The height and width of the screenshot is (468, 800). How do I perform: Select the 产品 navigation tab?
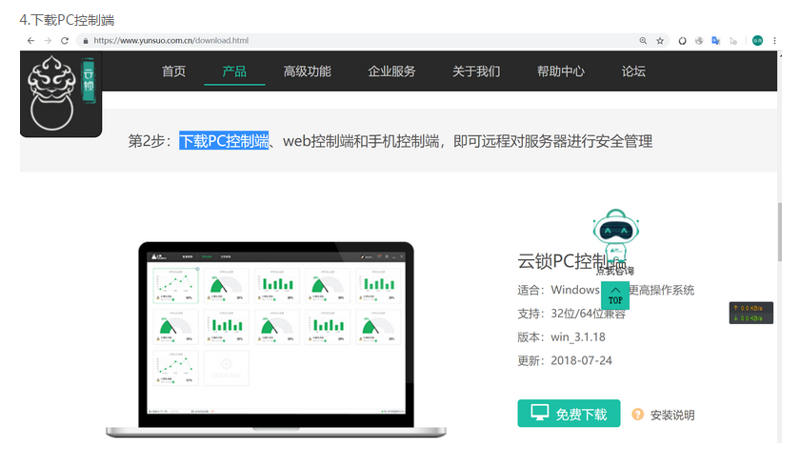click(234, 71)
